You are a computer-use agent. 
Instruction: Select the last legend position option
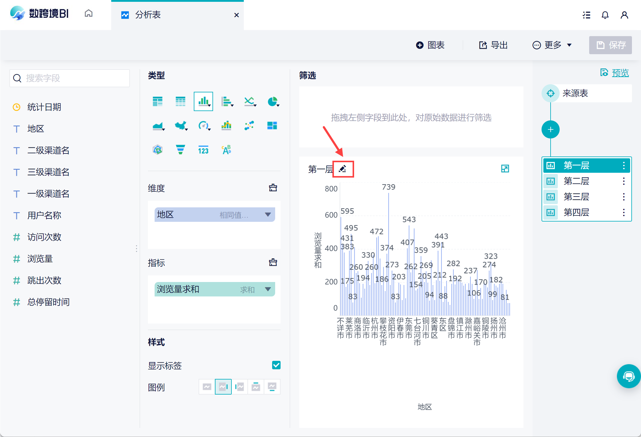[x=272, y=387]
